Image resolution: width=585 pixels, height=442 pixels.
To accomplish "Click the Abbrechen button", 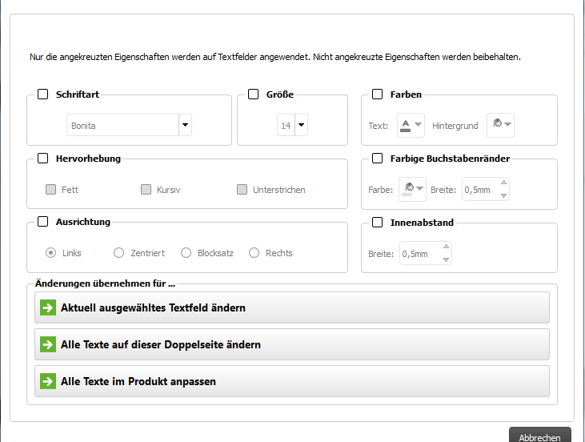I will pos(539,436).
